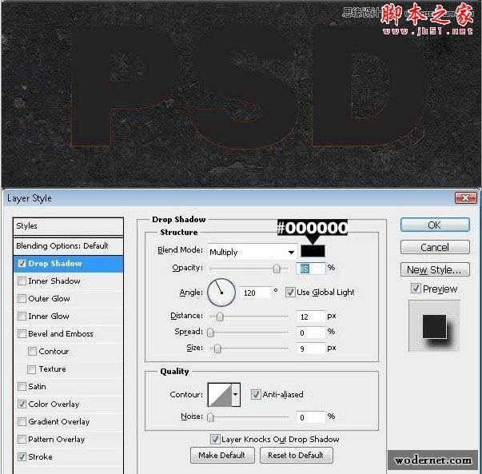Screen dimensions: 482x474
Task: Toggle the Preview checkbox
Action: 416,289
